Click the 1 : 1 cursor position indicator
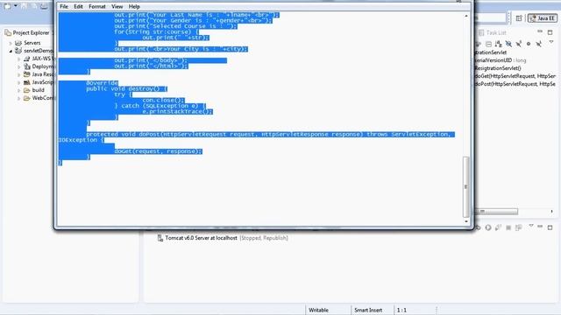This screenshot has height=315, width=561. (401, 310)
